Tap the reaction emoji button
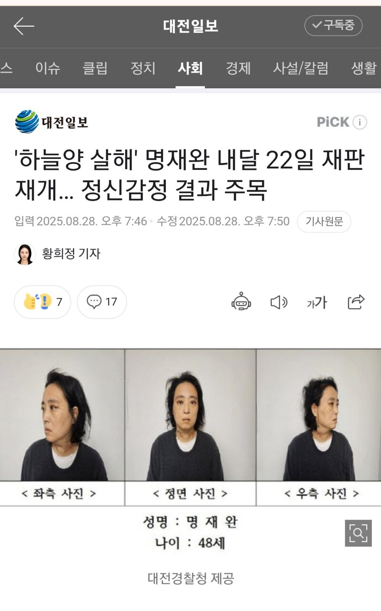Screen dimensions: 381x611 42,302
